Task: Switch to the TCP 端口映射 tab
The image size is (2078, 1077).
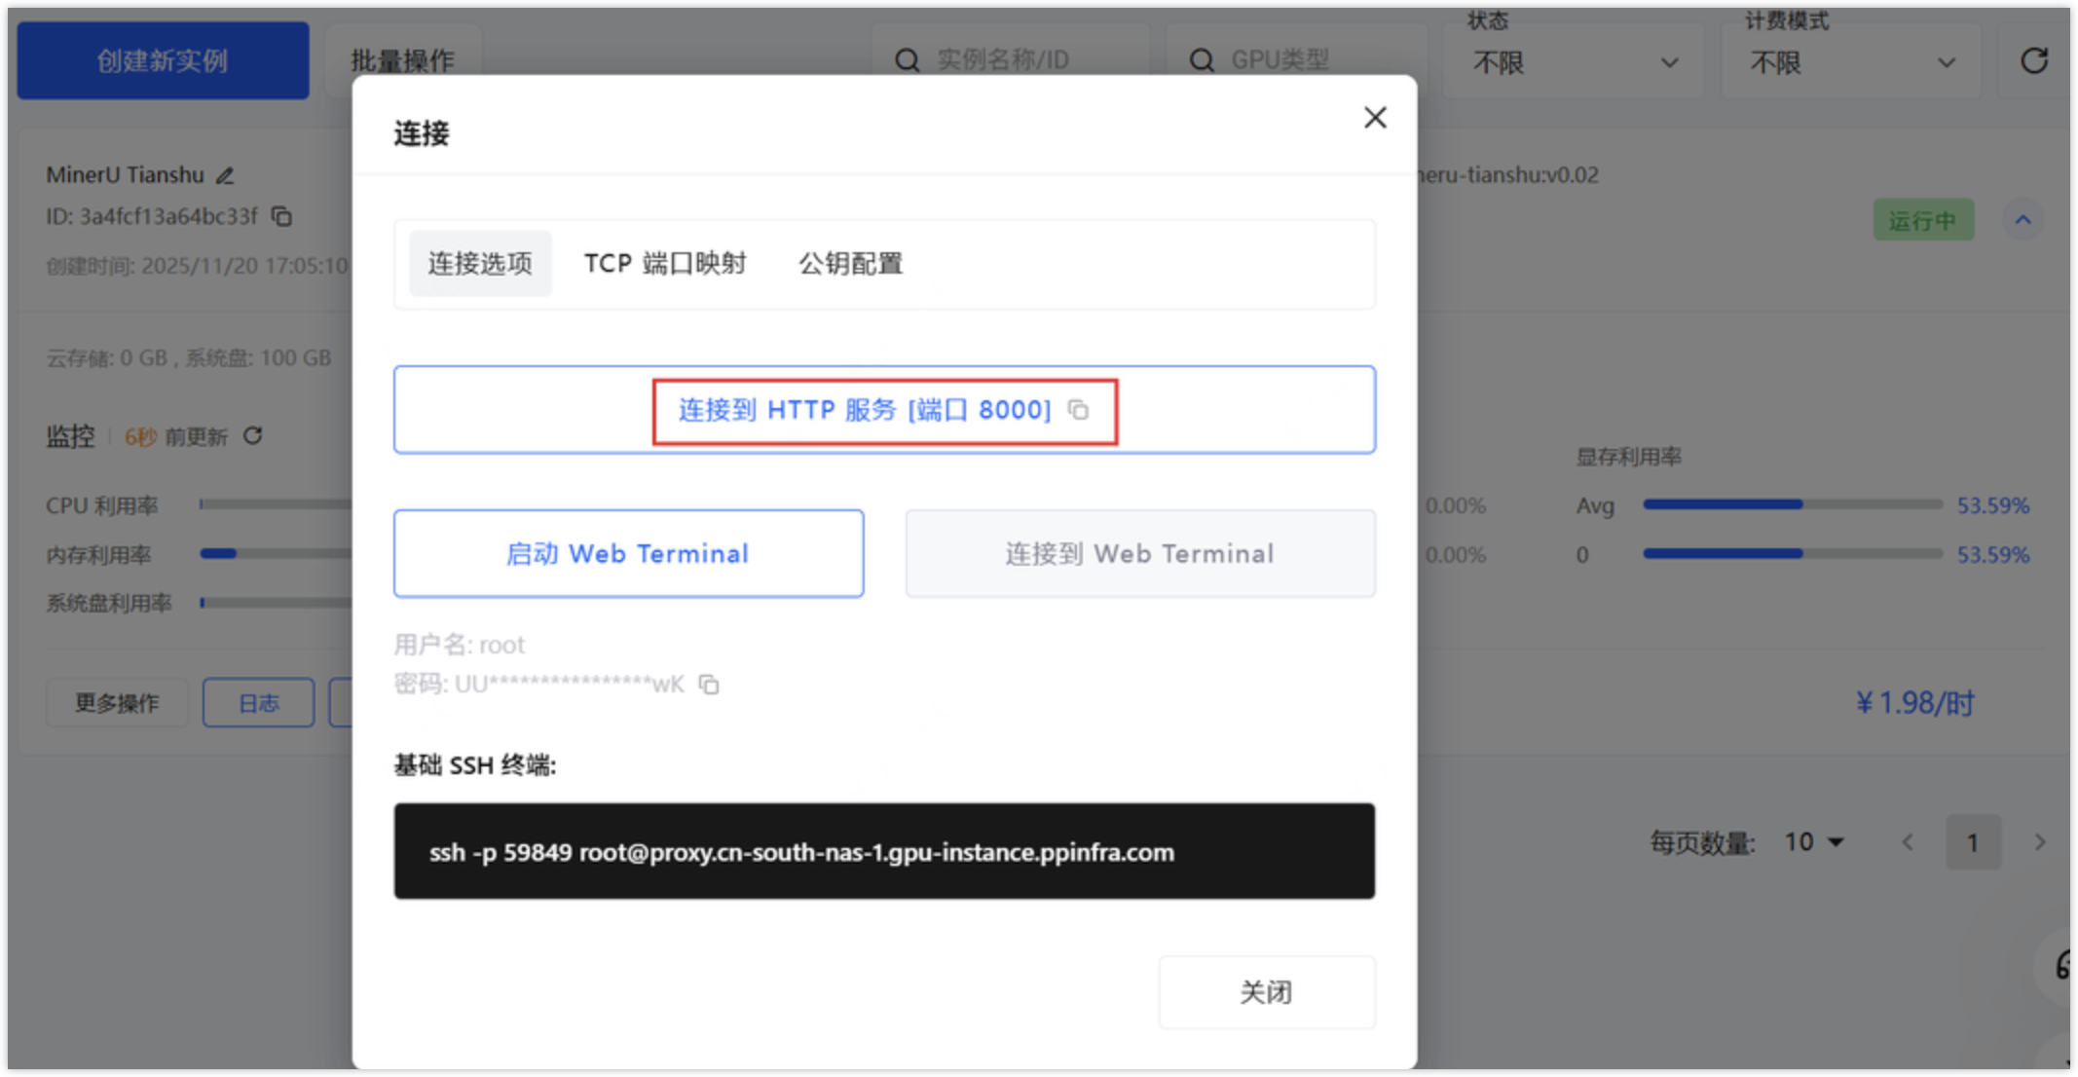Action: coord(665,264)
